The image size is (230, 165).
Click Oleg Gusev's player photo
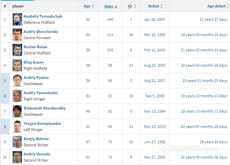17,65
